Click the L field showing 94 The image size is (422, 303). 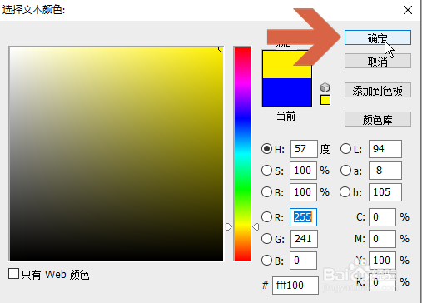[x=385, y=149]
